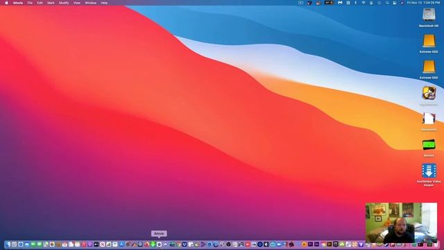Open Launchpad from the dock
The width and height of the screenshot is (444, 250).
click(14, 244)
